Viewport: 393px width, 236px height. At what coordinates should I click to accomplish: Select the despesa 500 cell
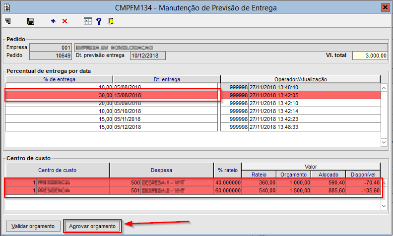point(125,182)
